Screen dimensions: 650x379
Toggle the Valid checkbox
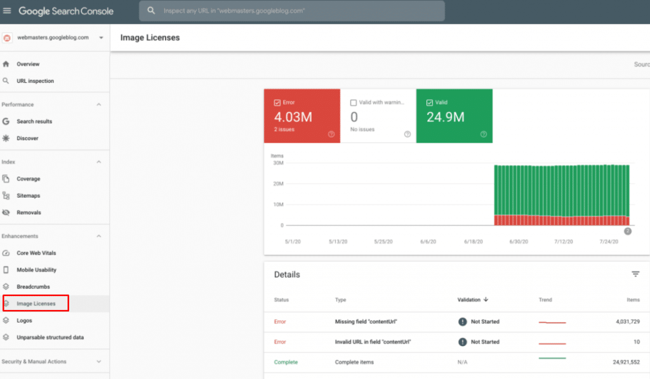tap(430, 103)
